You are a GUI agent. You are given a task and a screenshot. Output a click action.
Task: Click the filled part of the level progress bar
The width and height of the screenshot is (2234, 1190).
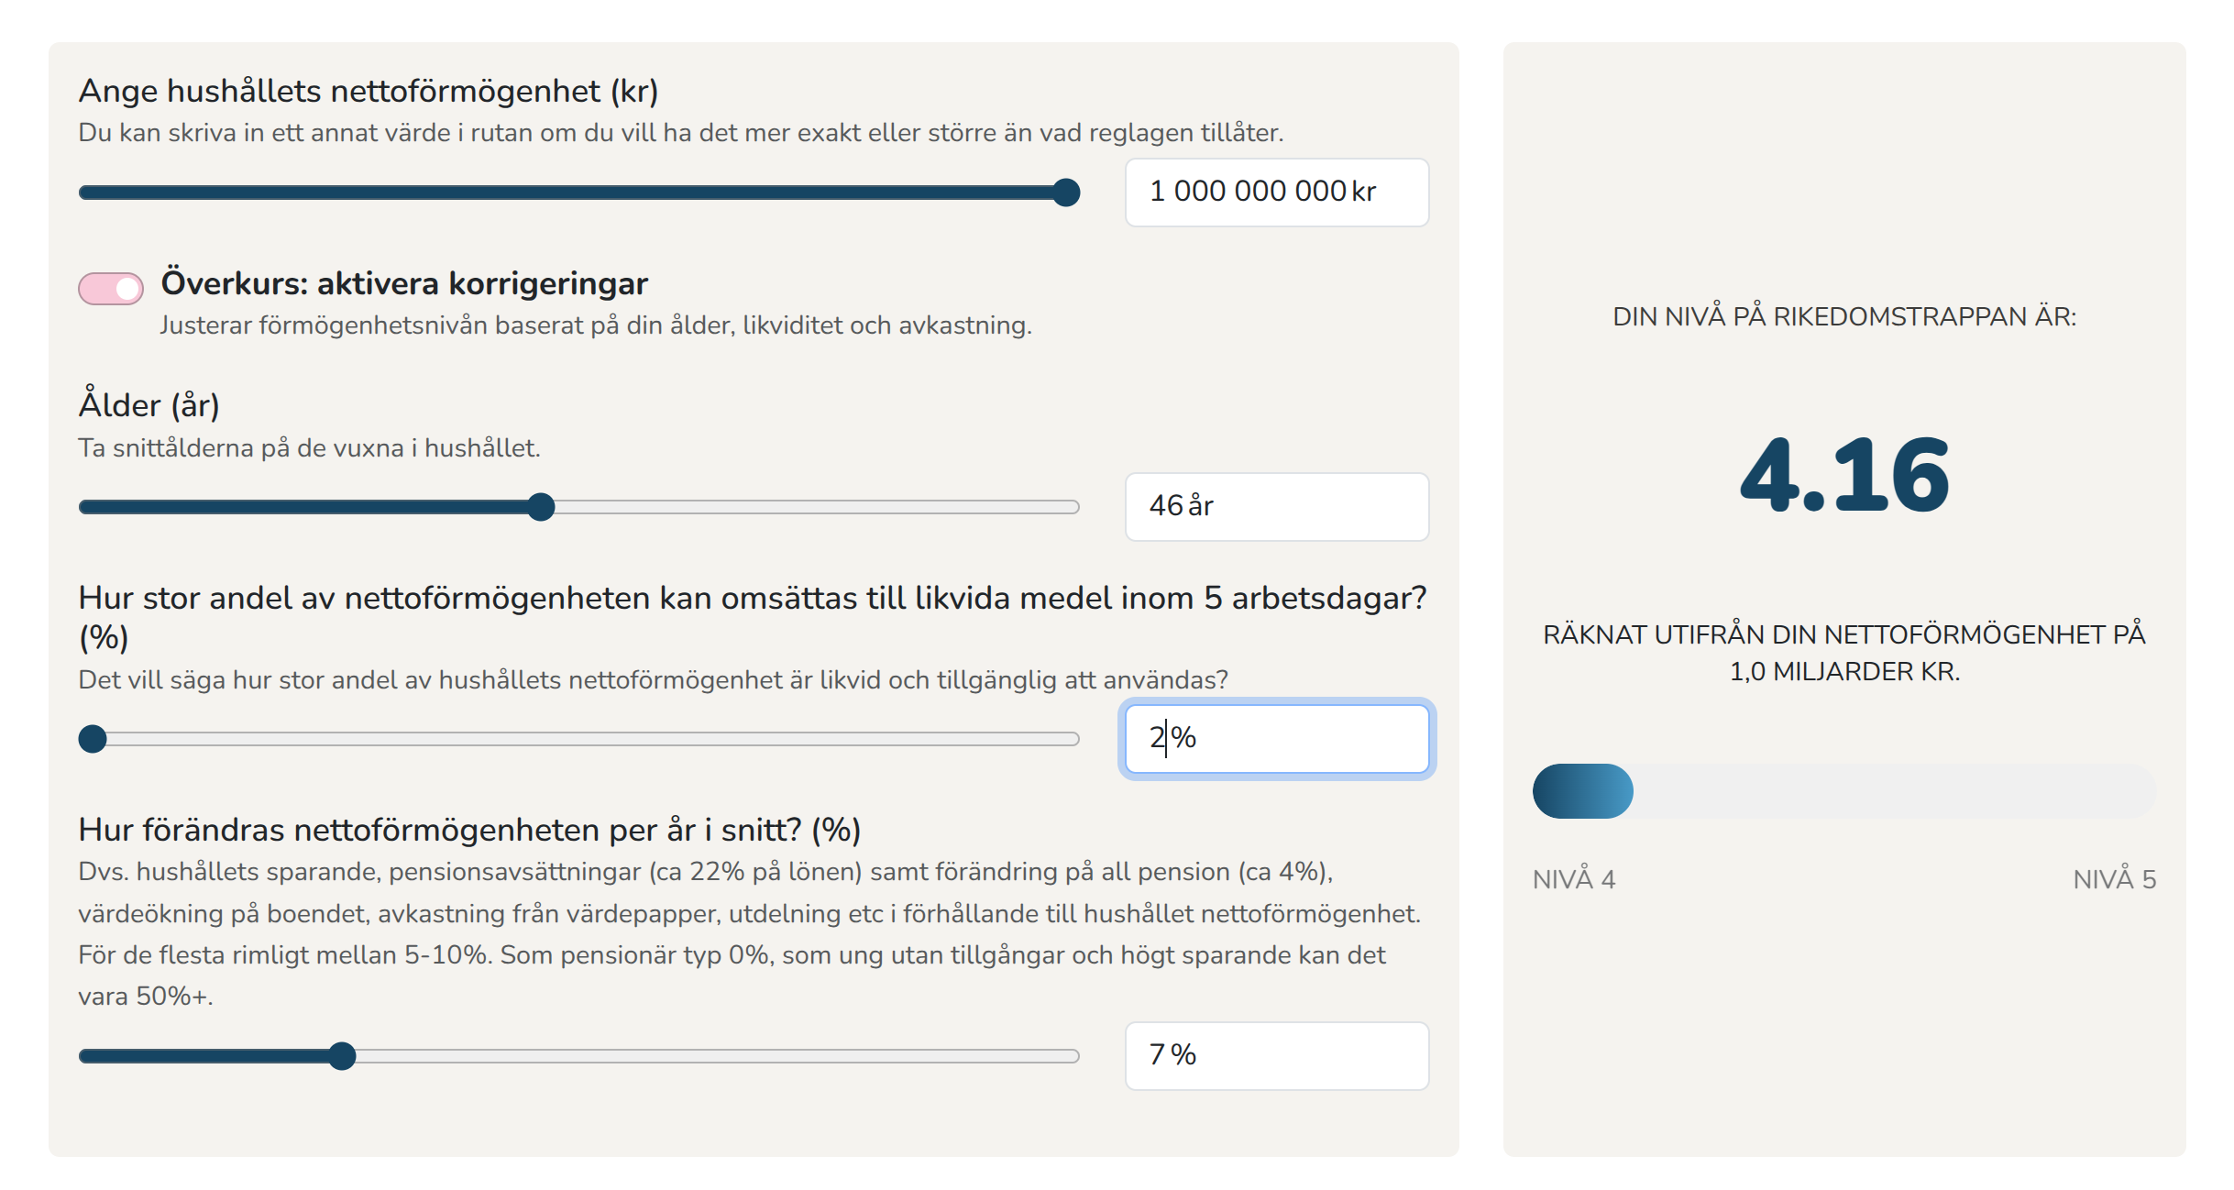[x=1582, y=791]
